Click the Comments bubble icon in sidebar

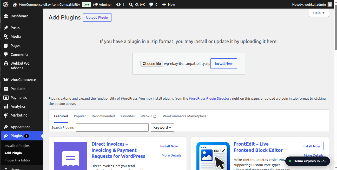6,55
